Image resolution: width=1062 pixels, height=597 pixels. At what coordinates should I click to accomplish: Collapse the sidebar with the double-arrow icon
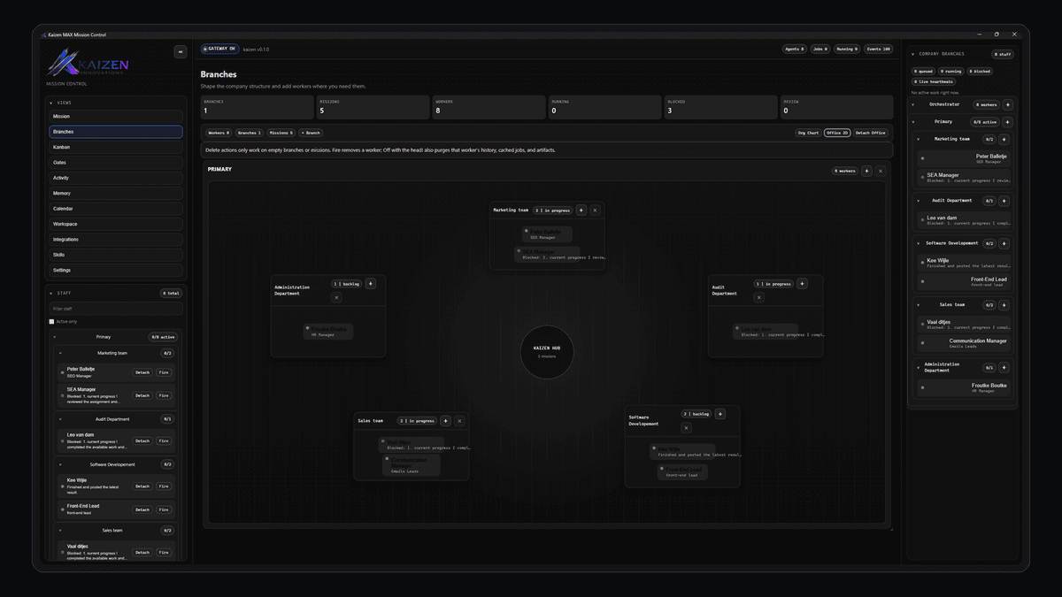(181, 51)
